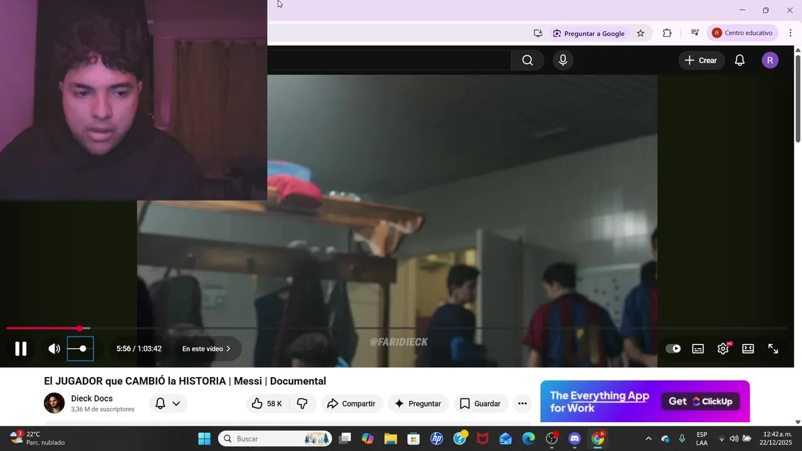Open the video settings gear

(723, 349)
